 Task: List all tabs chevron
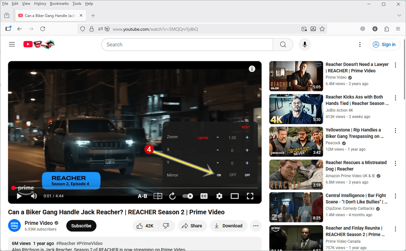[x=399, y=15]
